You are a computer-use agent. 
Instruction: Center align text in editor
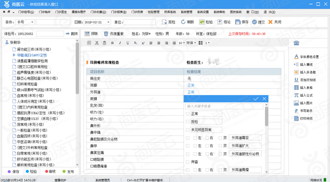(159, 43)
